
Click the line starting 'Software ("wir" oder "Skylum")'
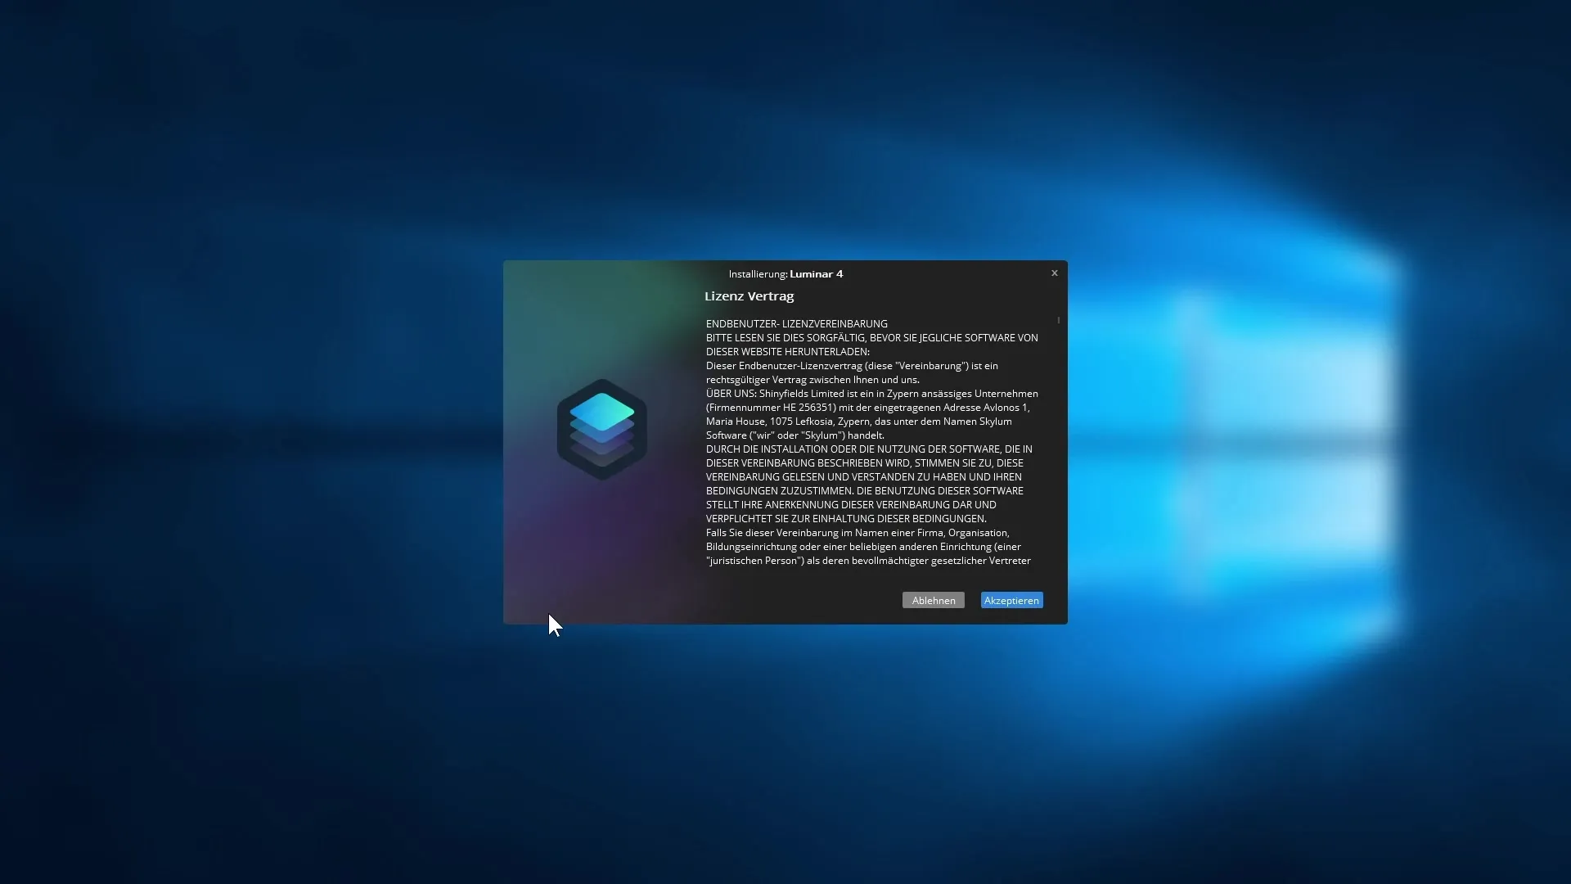pos(795,435)
